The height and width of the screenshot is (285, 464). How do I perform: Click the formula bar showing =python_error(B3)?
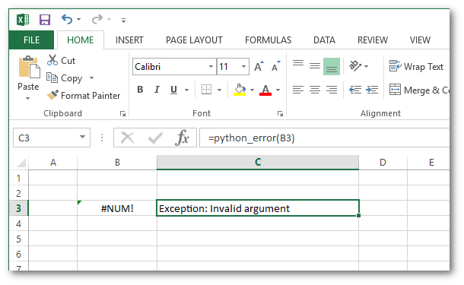point(325,138)
